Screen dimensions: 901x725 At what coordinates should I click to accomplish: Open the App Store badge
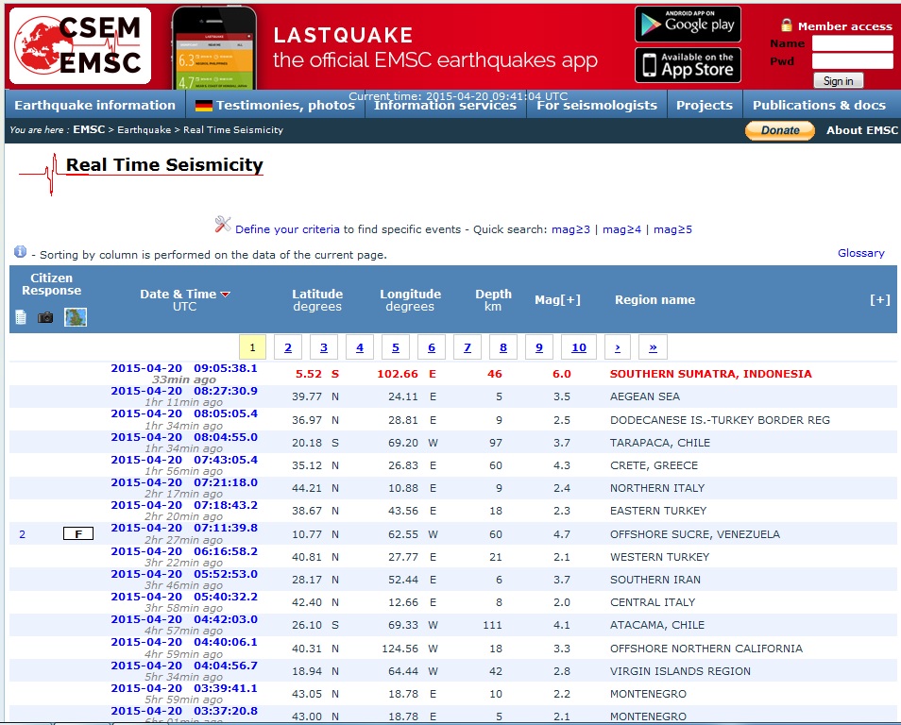688,65
